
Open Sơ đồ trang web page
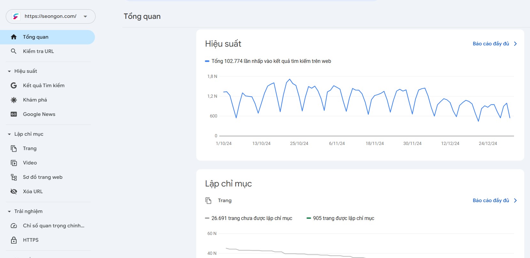(43, 177)
